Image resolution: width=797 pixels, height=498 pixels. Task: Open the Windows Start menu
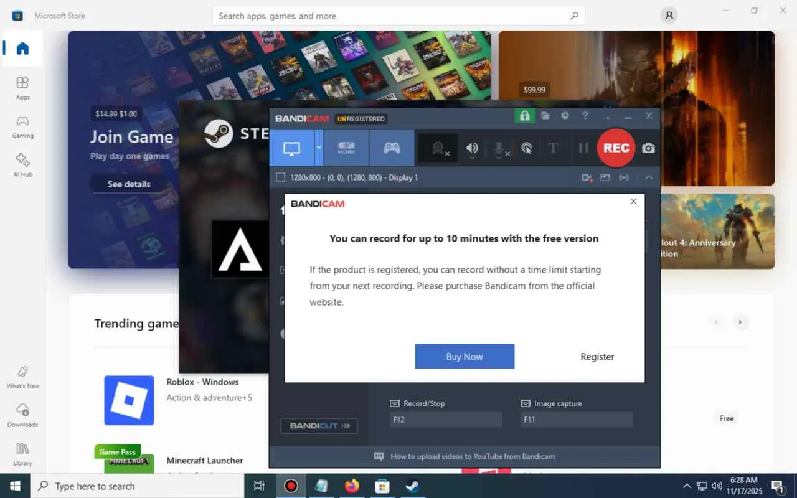(15, 486)
